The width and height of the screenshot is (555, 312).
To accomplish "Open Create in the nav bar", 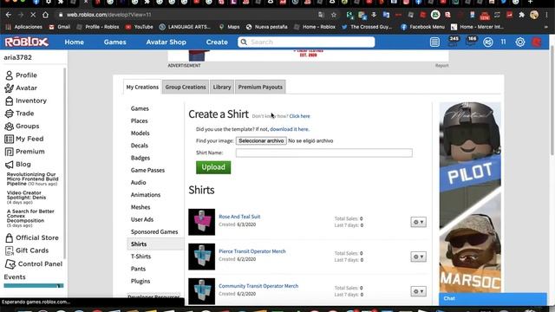I will 217,42.
